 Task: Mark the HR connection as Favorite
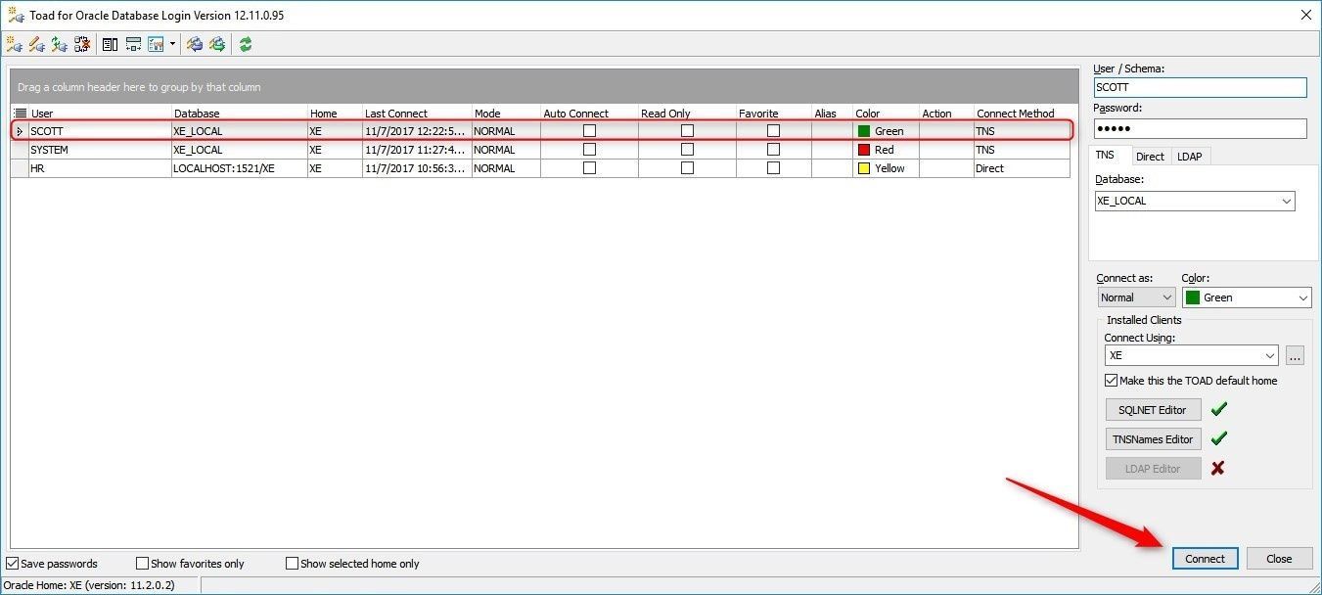[x=773, y=168]
